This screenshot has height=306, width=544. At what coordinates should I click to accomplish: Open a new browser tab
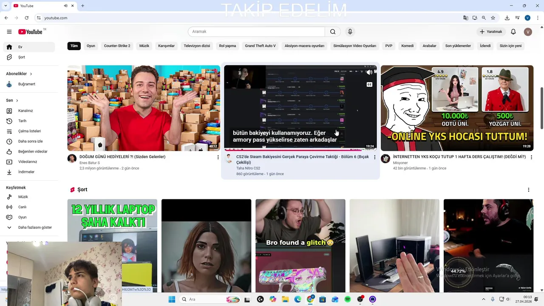coord(82,6)
